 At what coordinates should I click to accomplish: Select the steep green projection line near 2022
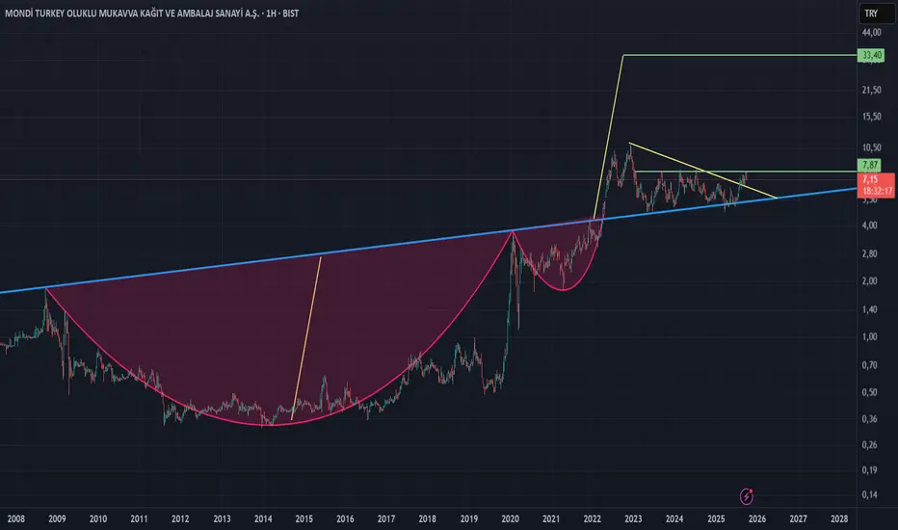click(x=609, y=137)
